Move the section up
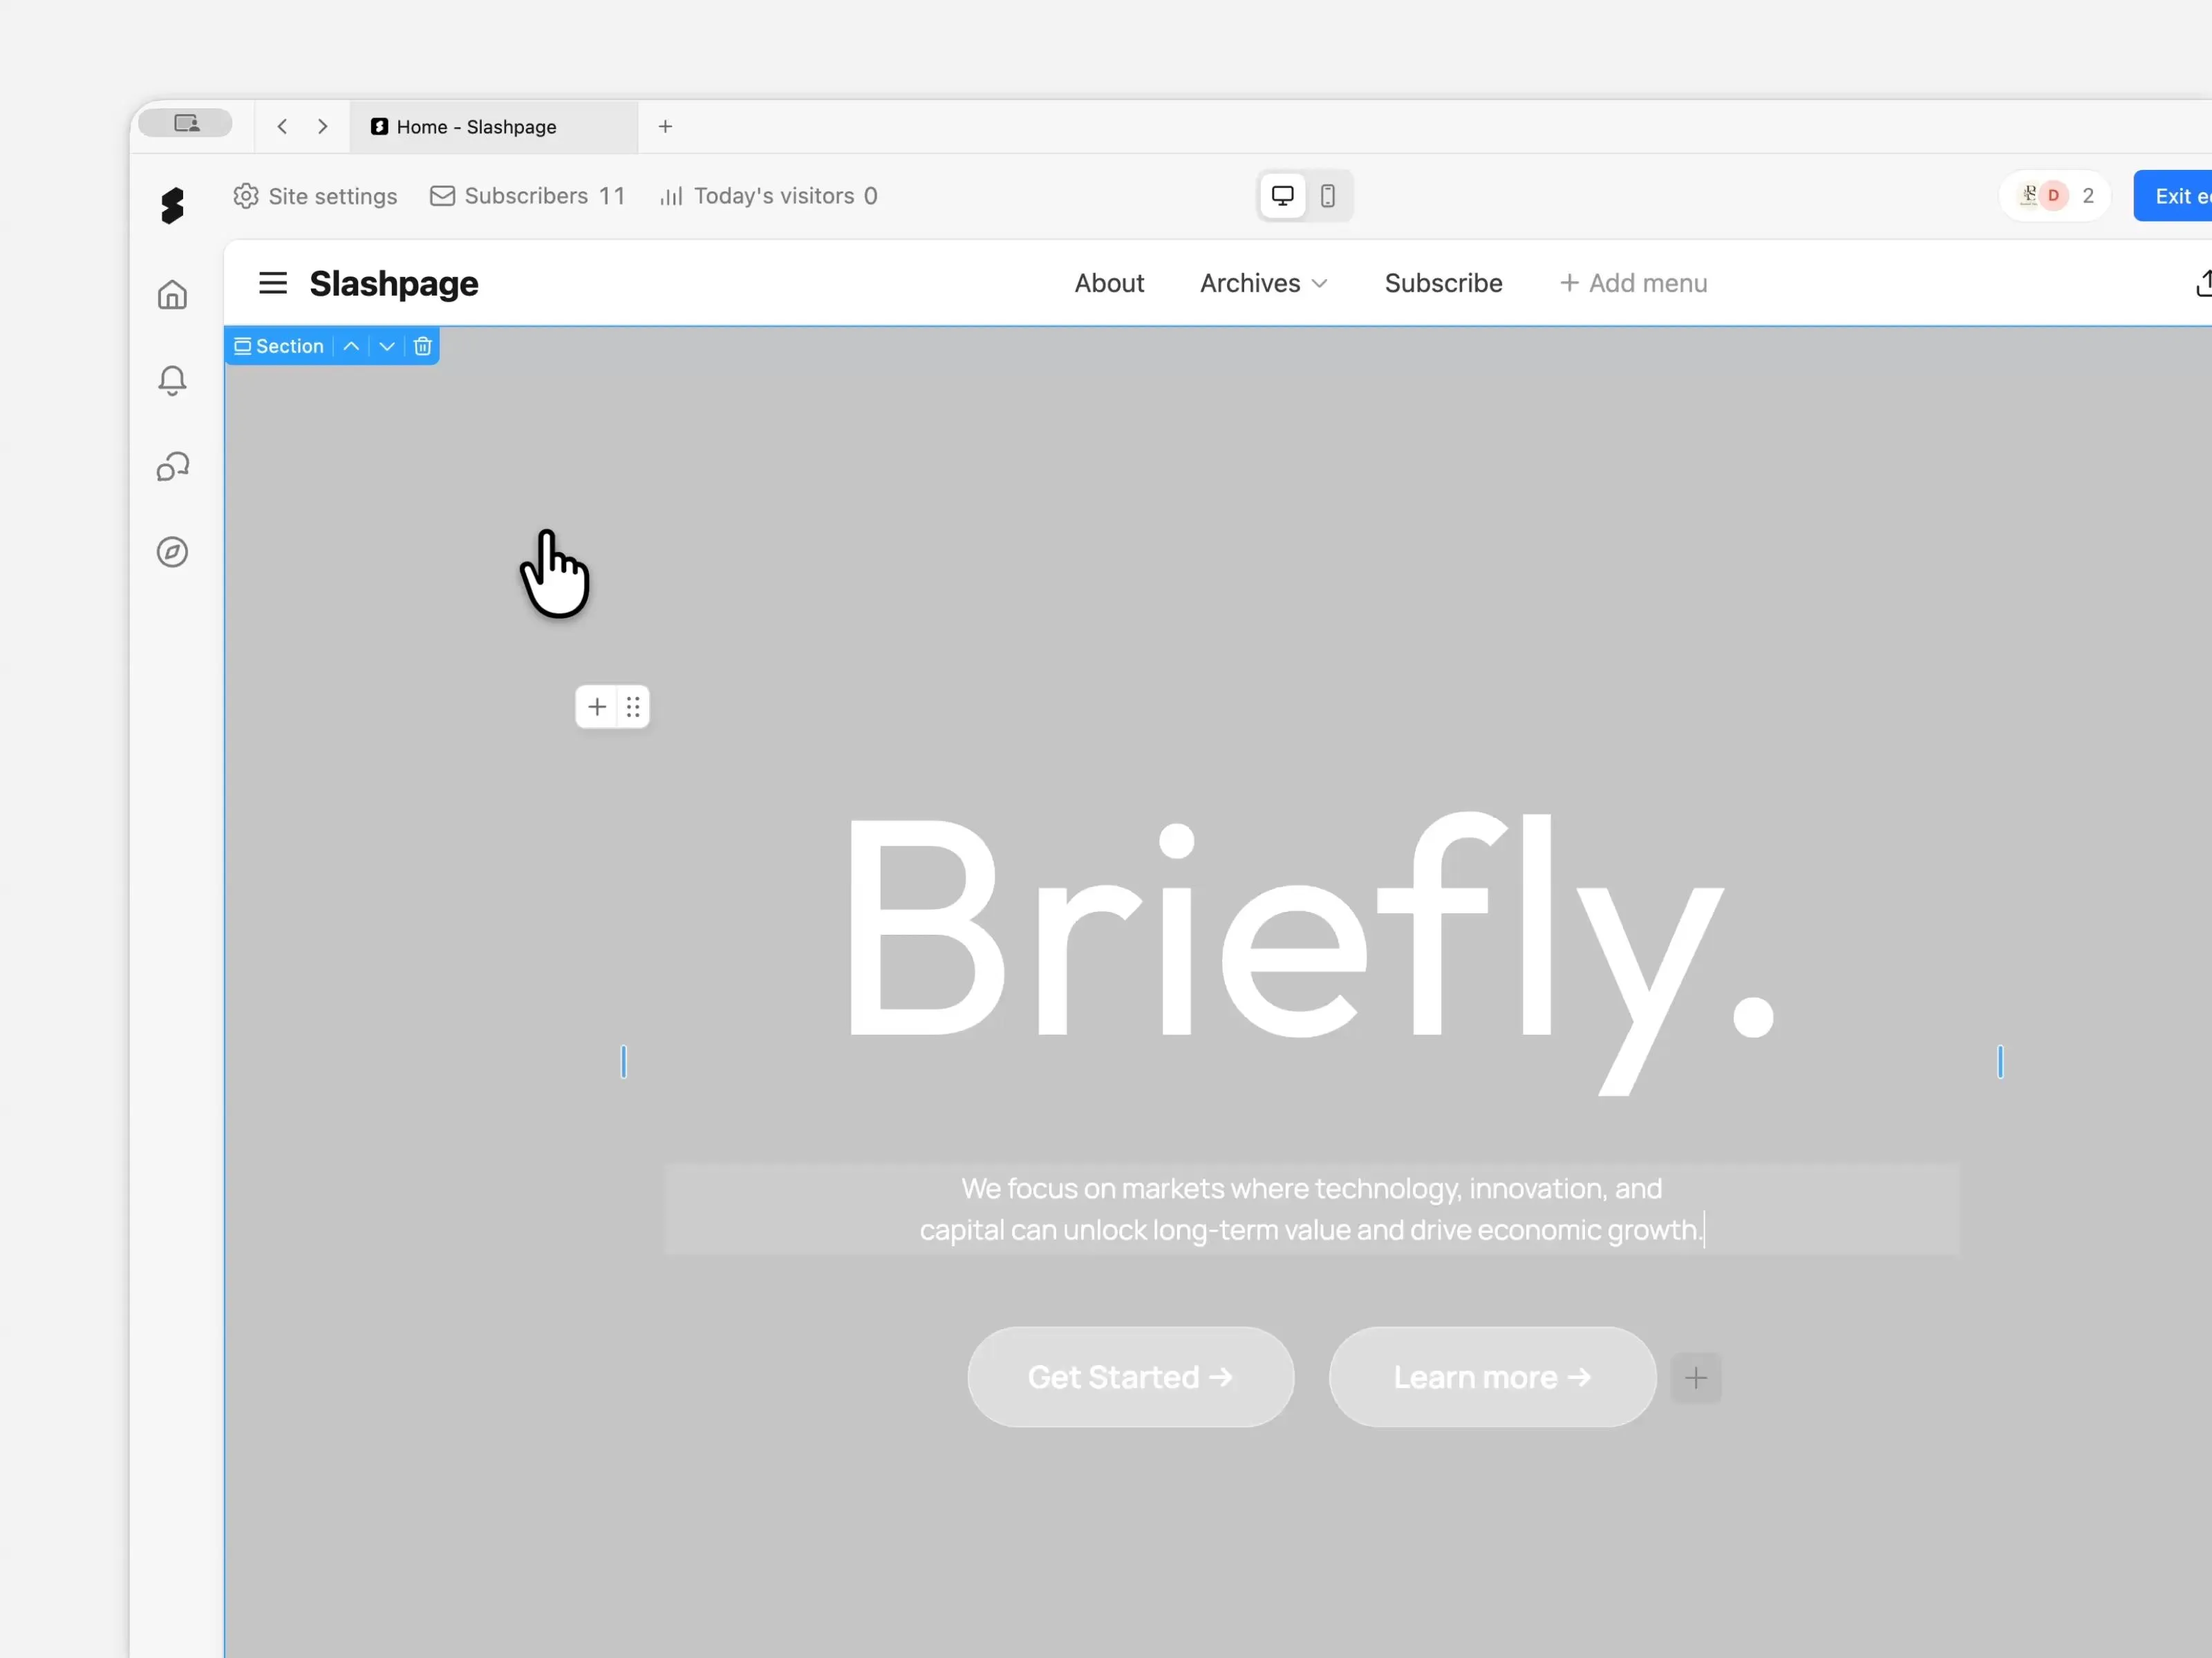 point(351,347)
